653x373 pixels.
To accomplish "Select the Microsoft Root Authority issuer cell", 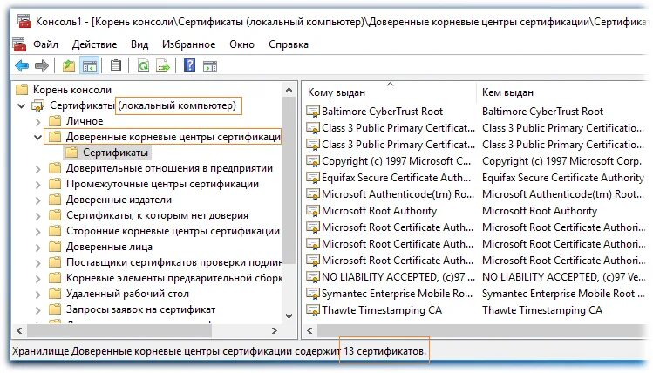I will click(x=540, y=211).
